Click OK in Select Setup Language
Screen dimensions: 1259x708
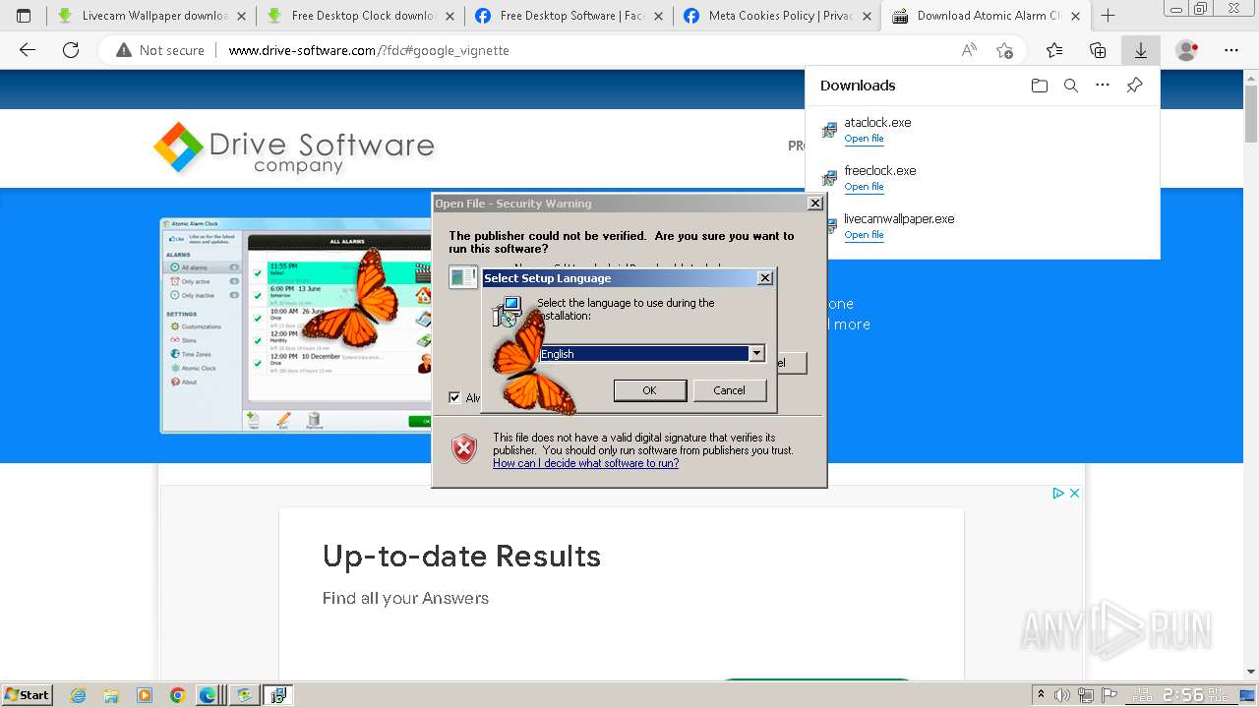click(649, 390)
